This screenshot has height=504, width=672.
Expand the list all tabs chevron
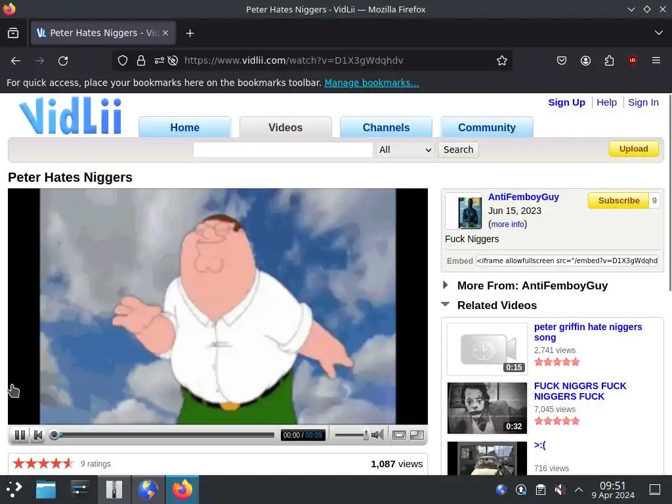(659, 33)
